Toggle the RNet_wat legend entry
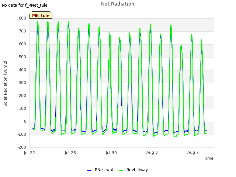 pyautogui.click(x=100, y=170)
